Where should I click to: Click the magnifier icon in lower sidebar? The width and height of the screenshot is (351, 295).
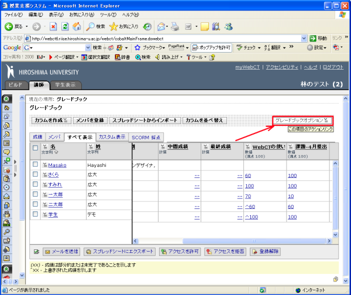click(x=6, y=232)
